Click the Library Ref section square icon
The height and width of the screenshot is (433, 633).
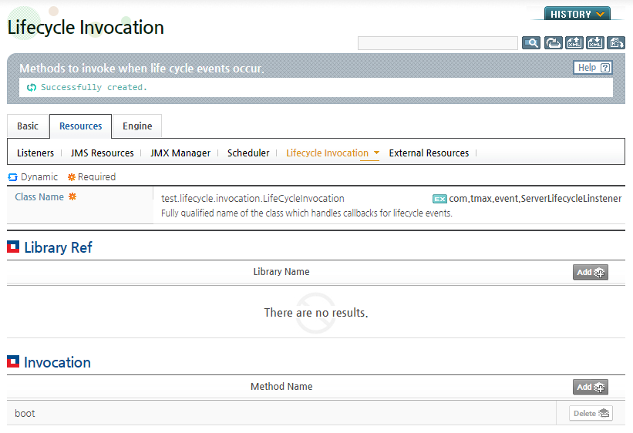tap(13, 247)
